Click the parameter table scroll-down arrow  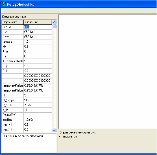click(55, 131)
